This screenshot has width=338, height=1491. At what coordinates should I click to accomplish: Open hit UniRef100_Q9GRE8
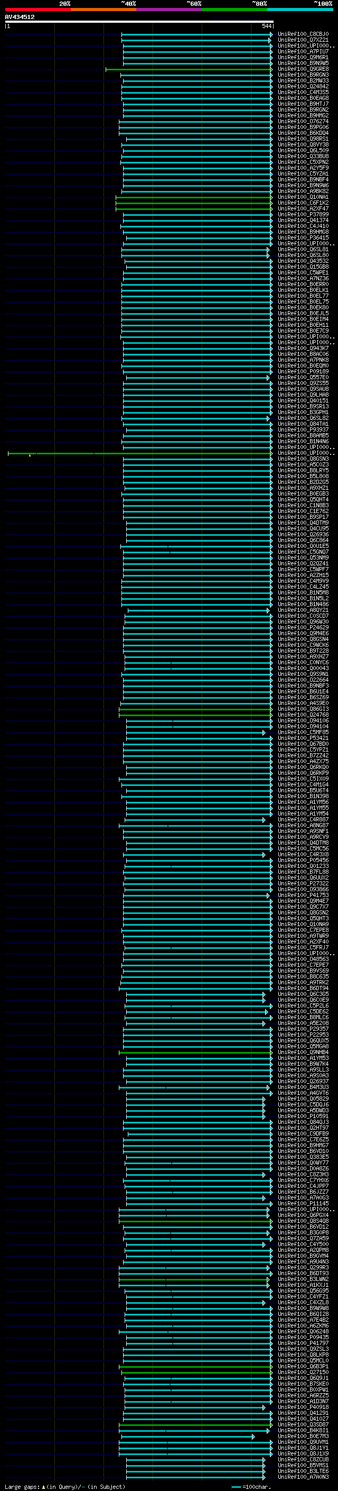tap(303, 69)
